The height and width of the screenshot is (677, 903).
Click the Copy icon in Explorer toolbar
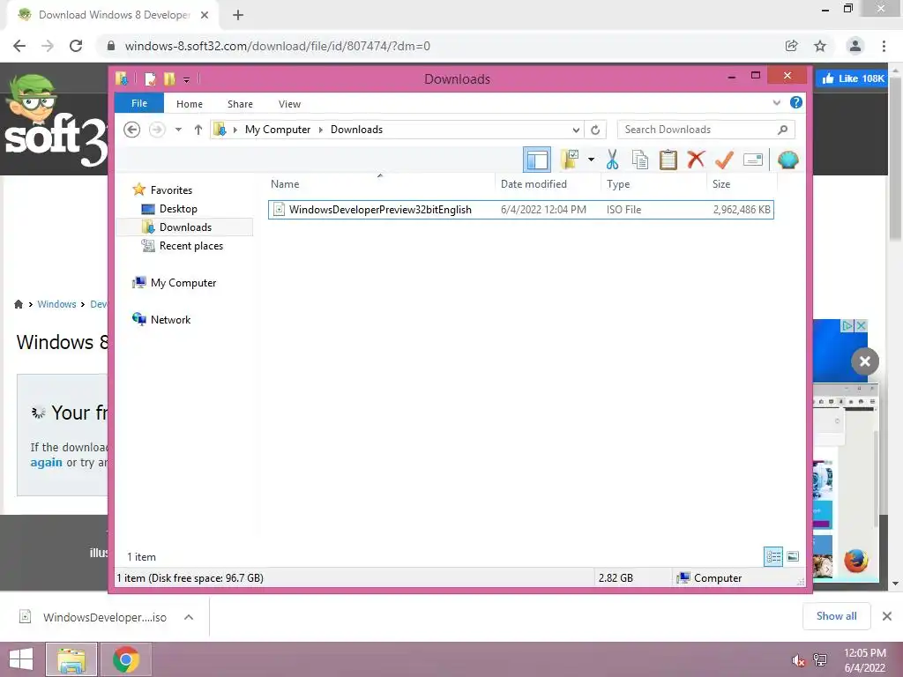[640, 160]
